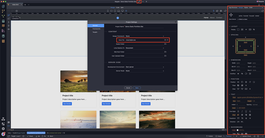265x138 pixels.
Task: Set Overflow to visible eye icon
Action: (x=238, y=74)
